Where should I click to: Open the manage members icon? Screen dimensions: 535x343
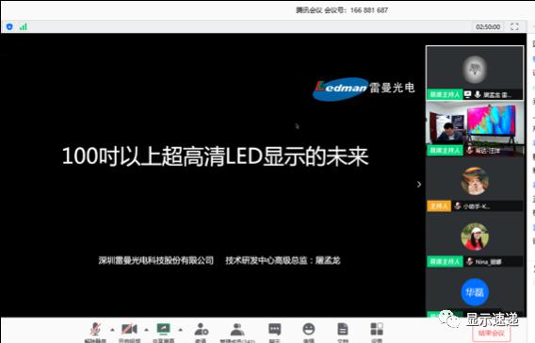tap(237, 330)
